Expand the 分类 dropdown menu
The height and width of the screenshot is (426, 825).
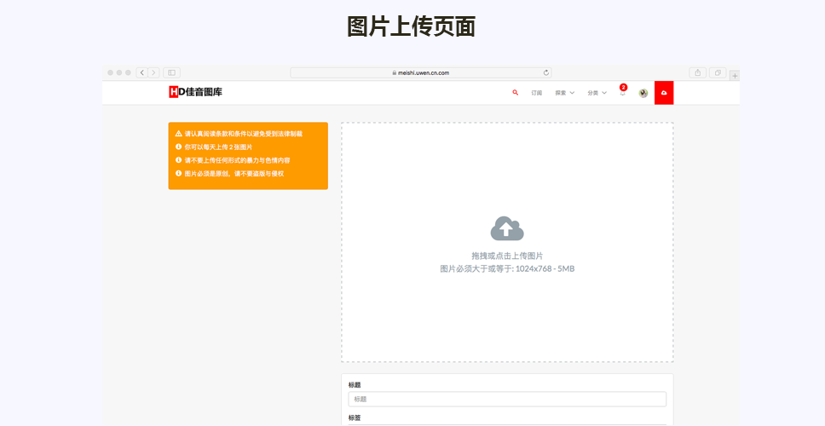point(597,93)
